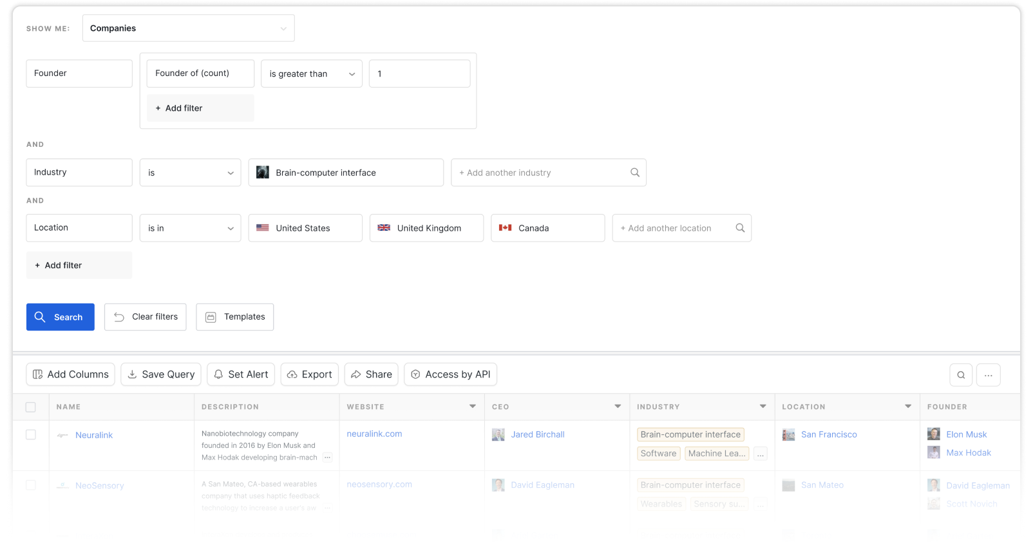Screen dimensions: 1033x549
Task: Expand the CEO column filter arrow
Action: point(618,407)
